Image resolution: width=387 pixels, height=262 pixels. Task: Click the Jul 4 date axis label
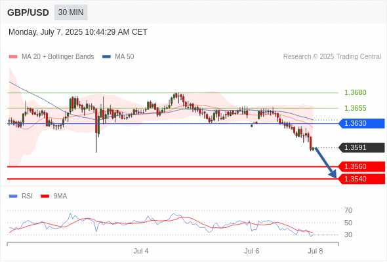(141, 251)
